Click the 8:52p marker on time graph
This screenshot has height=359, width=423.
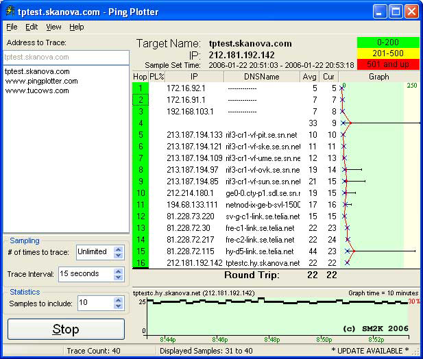(376, 340)
